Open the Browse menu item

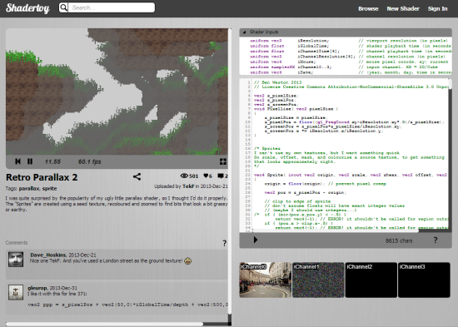point(368,8)
